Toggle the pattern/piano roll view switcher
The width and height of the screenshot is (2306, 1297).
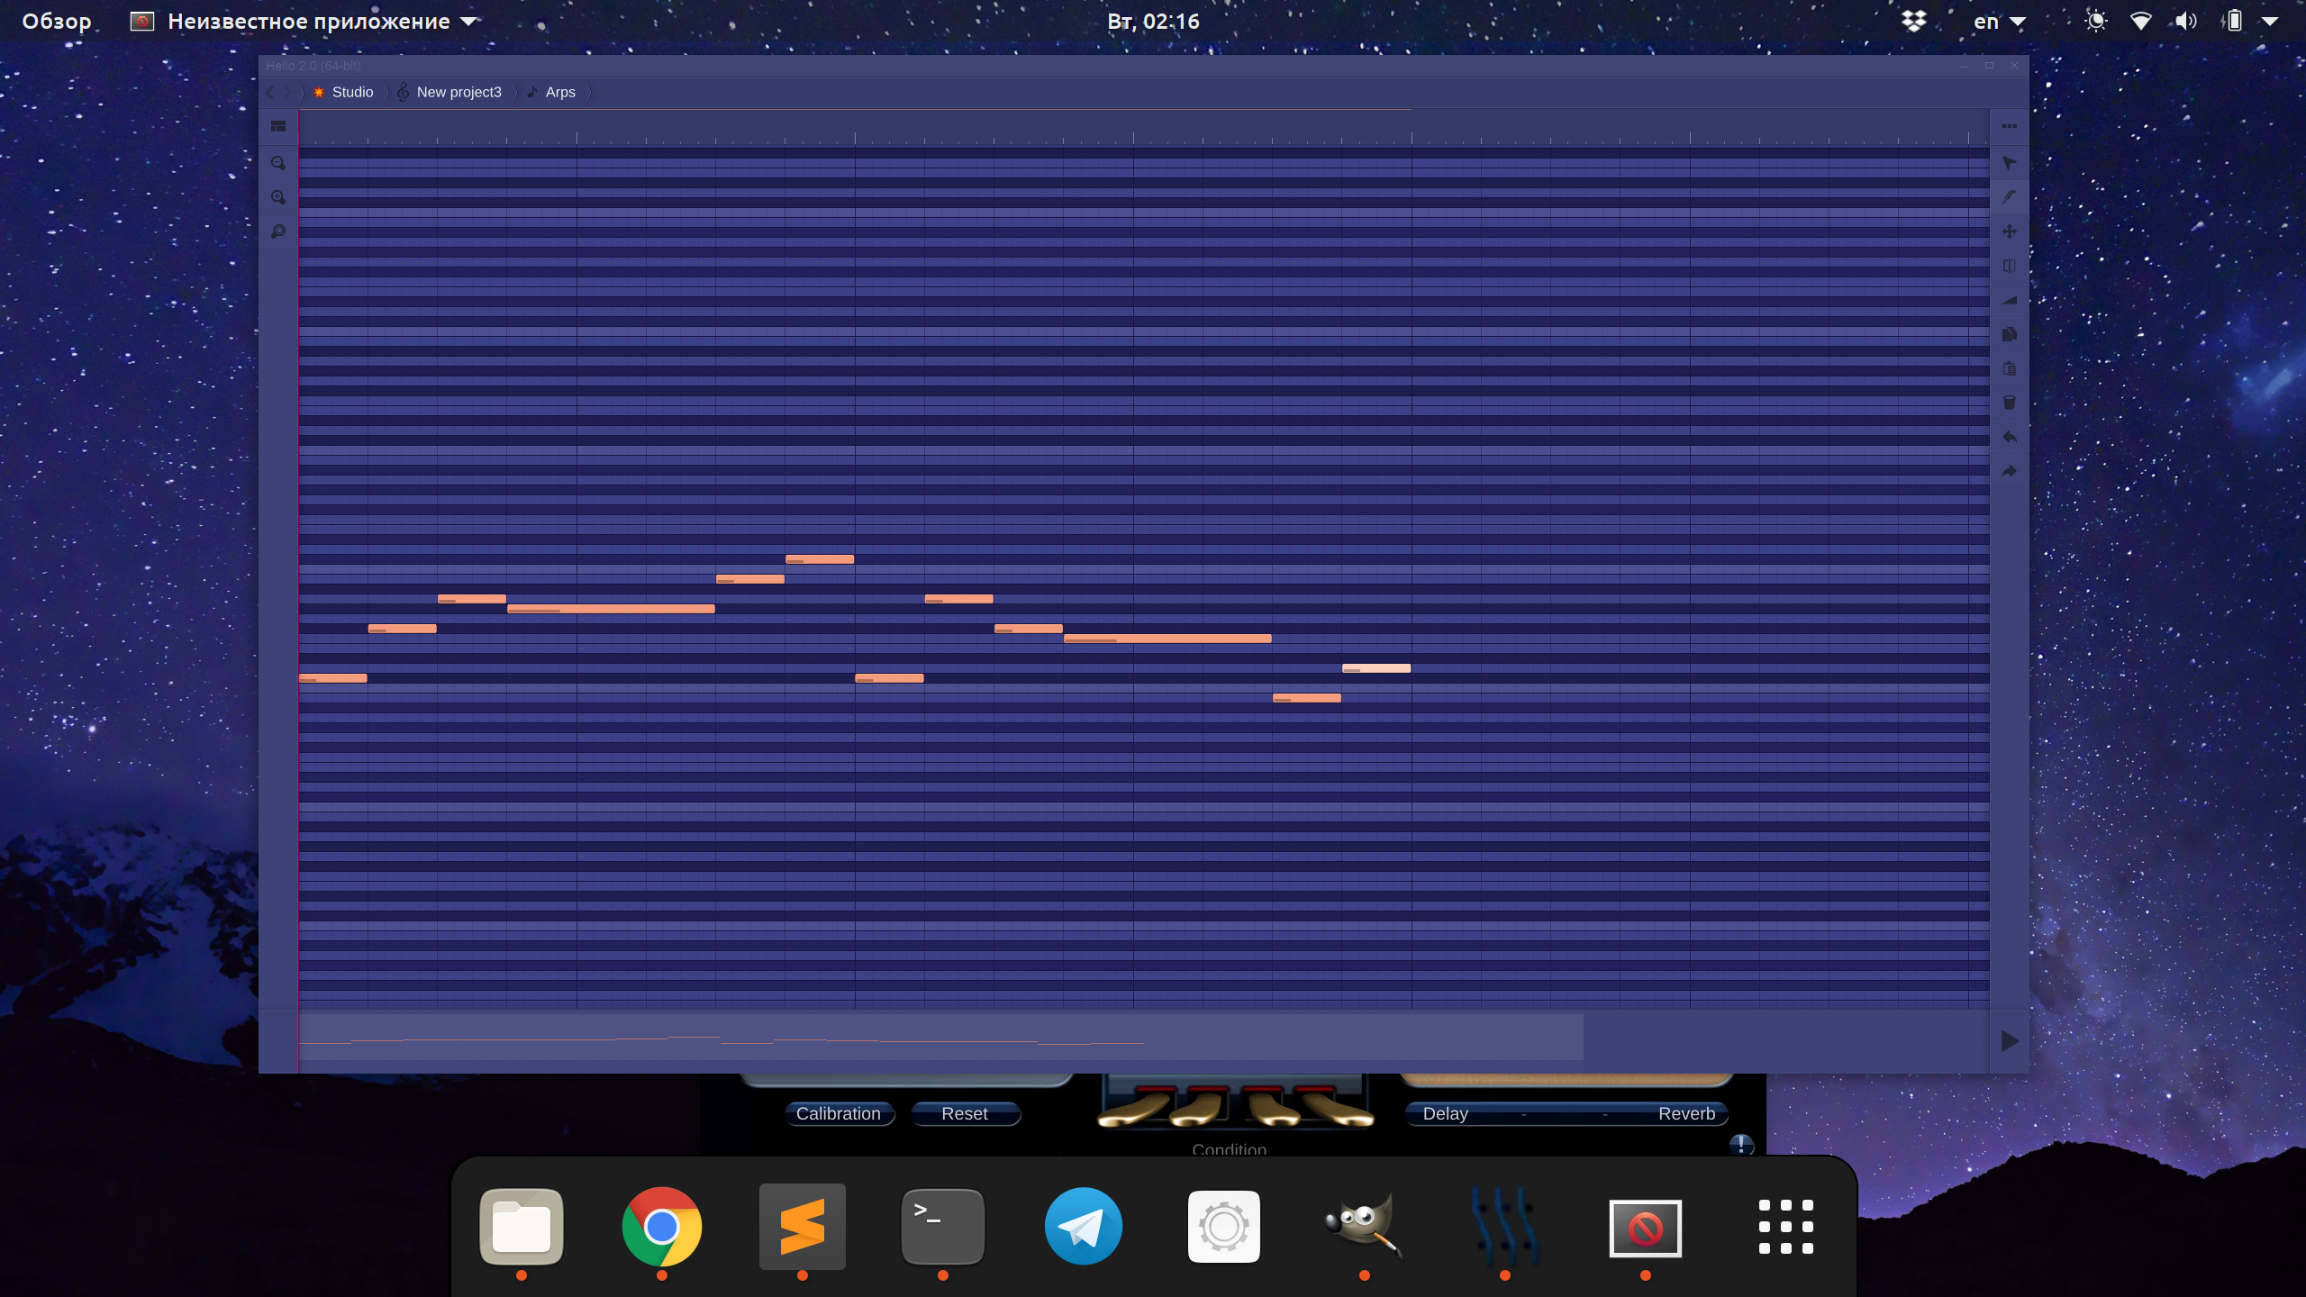pos(278,127)
